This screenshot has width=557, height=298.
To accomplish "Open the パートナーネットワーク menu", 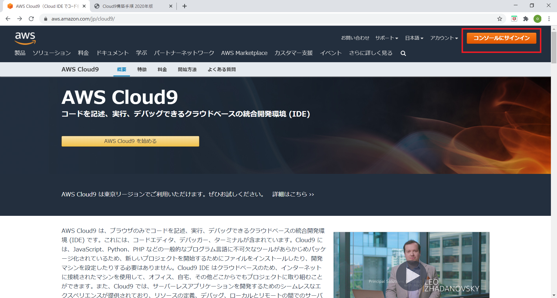I will [184, 53].
